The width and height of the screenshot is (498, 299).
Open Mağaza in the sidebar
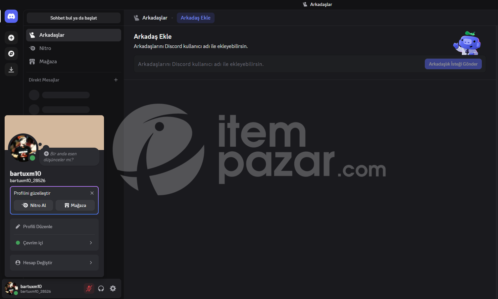pos(74,62)
